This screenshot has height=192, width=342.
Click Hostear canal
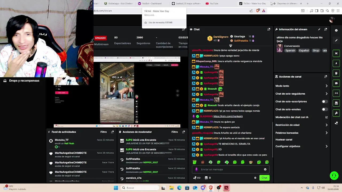(284, 140)
